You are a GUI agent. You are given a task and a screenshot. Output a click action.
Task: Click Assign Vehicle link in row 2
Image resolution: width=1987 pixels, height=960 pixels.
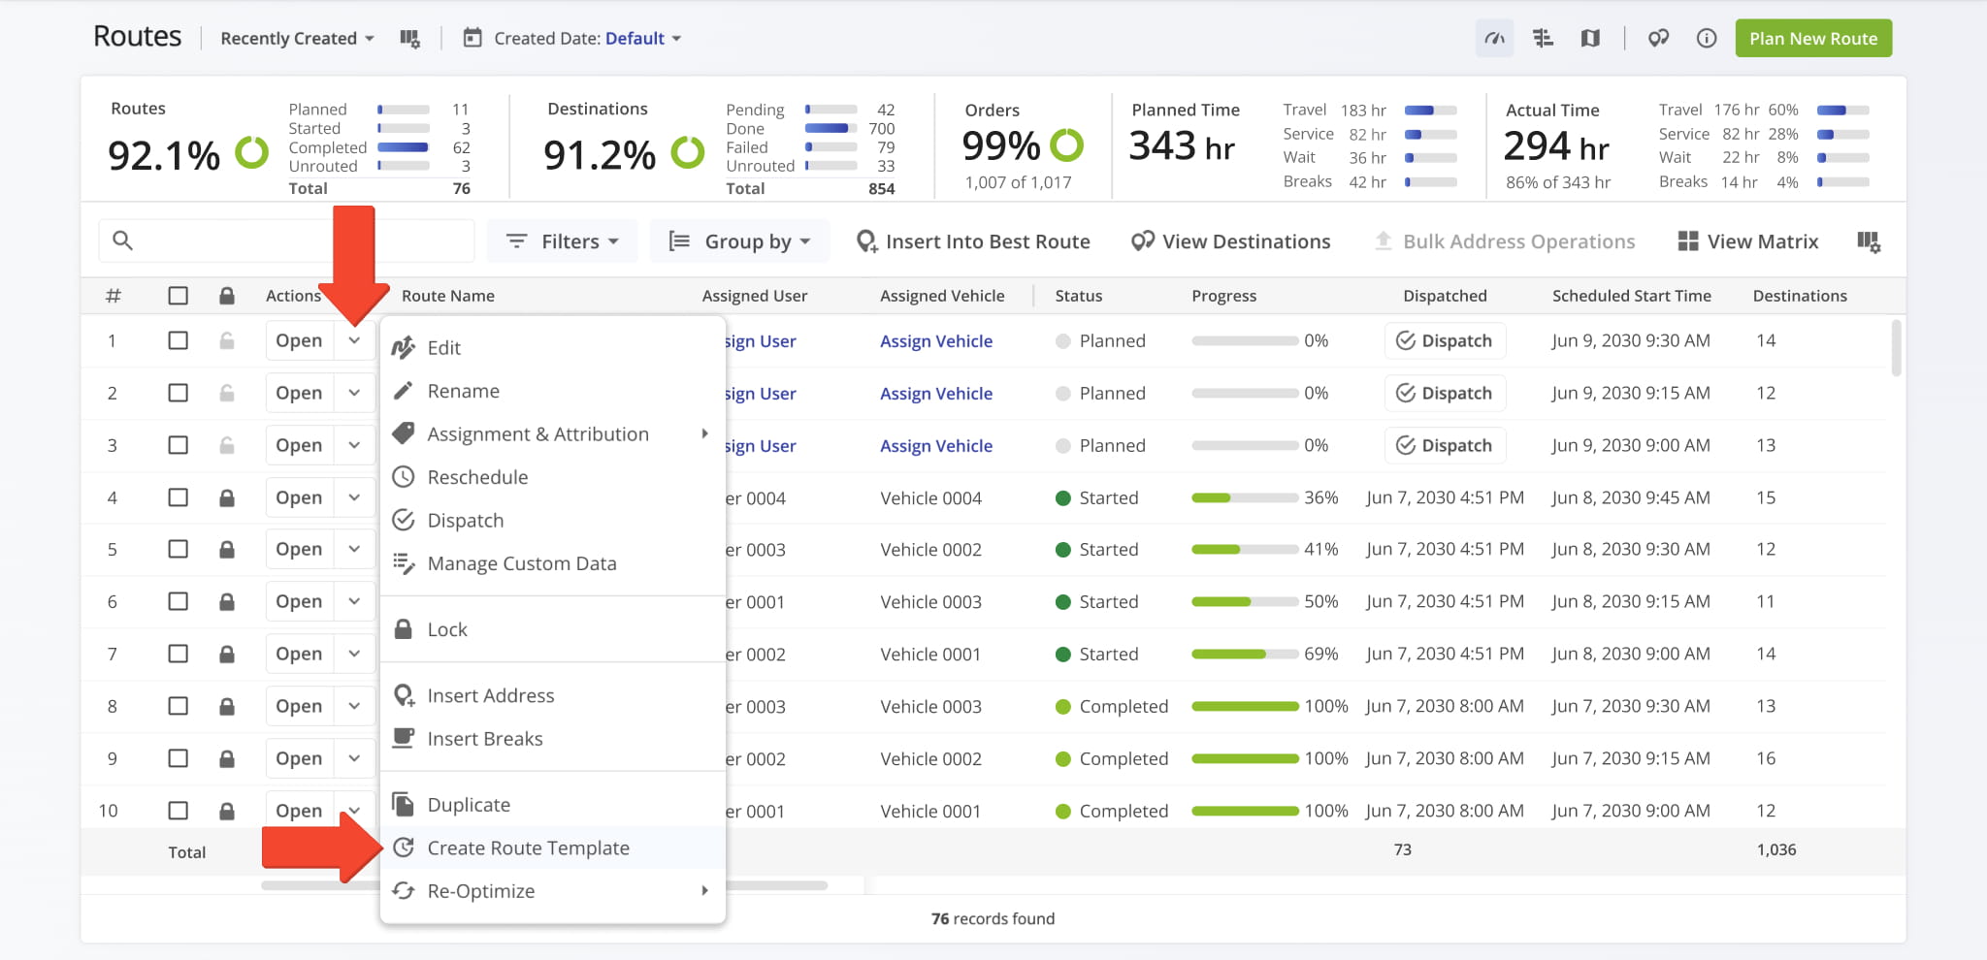pyautogui.click(x=936, y=393)
